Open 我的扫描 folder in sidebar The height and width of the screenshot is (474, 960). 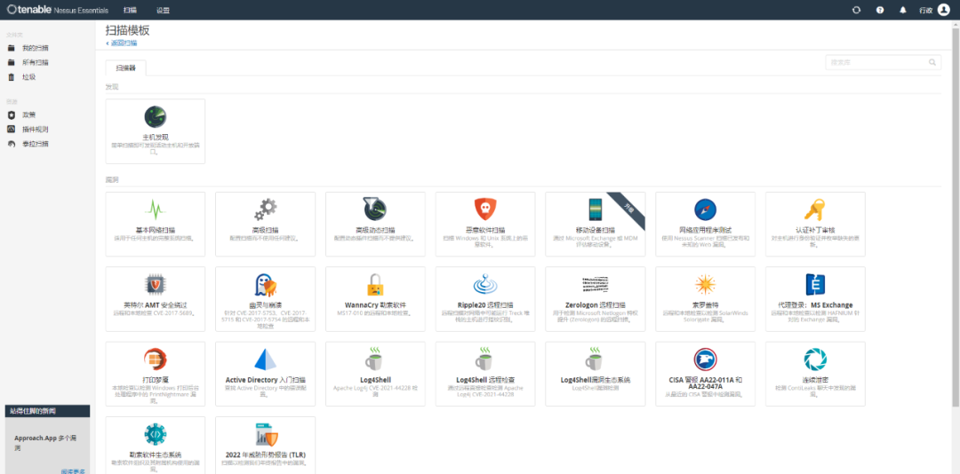tap(36, 48)
